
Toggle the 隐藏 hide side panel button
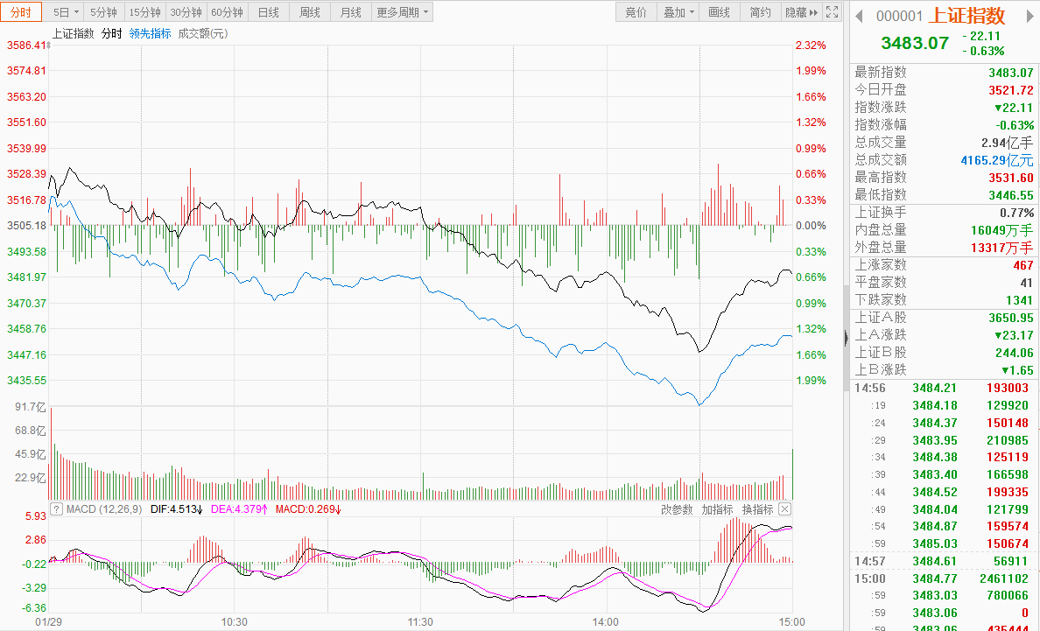[x=801, y=12]
